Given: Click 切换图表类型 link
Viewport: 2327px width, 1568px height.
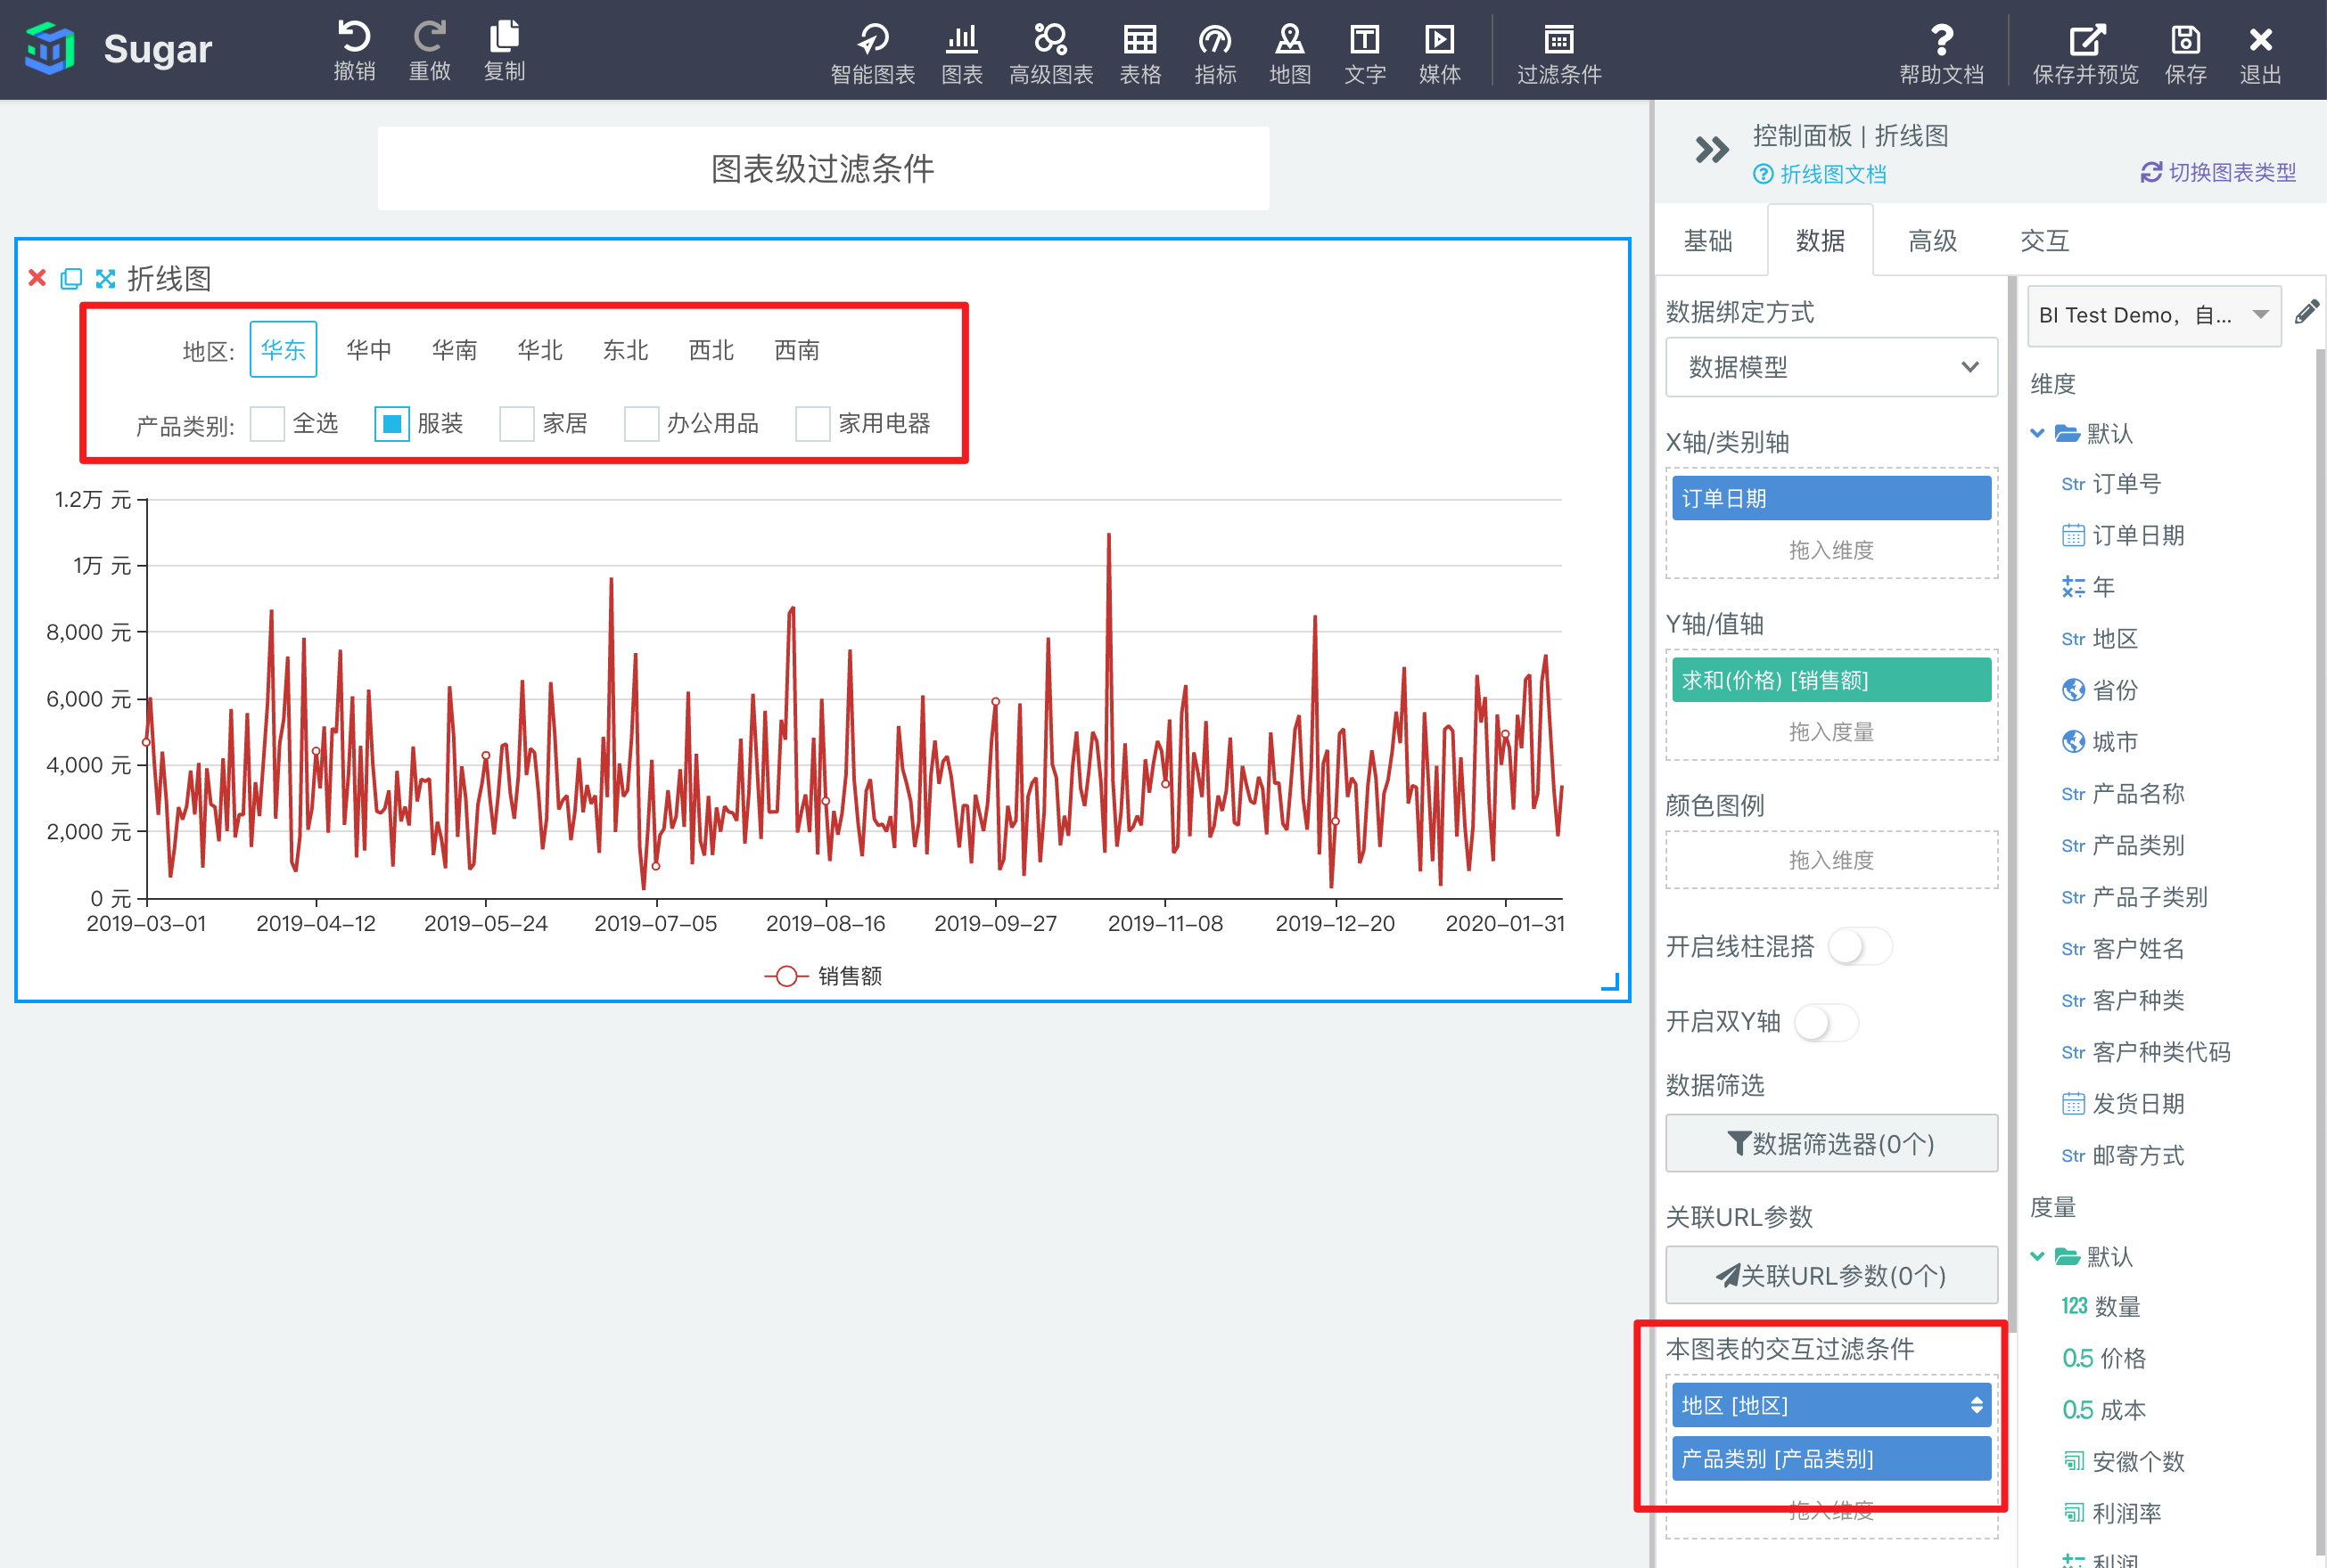Looking at the screenshot, I should (2218, 172).
